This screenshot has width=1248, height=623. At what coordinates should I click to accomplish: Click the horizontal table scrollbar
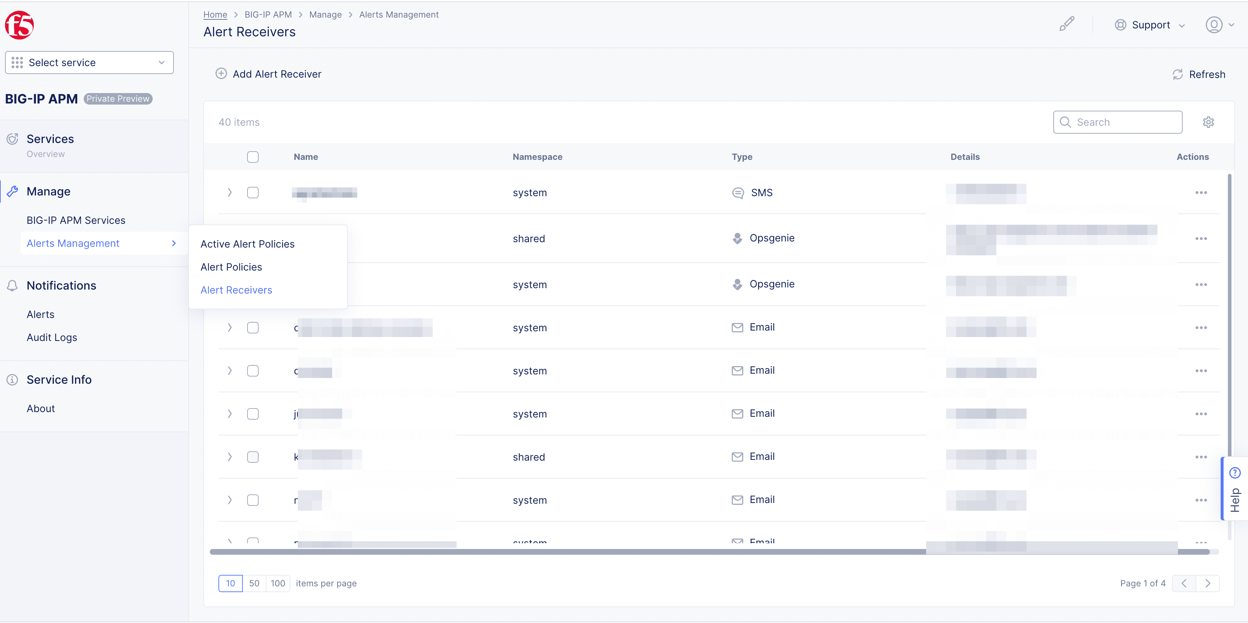click(710, 552)
